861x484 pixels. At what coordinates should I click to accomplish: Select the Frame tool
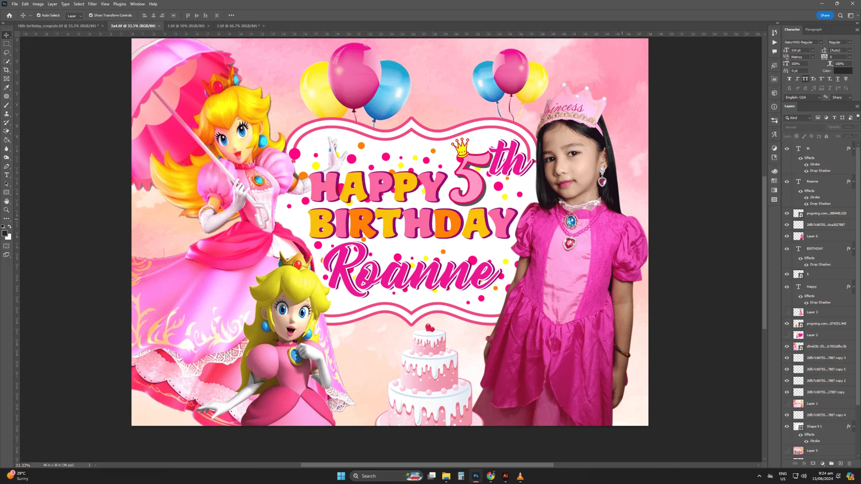click(x=6, y=79)
